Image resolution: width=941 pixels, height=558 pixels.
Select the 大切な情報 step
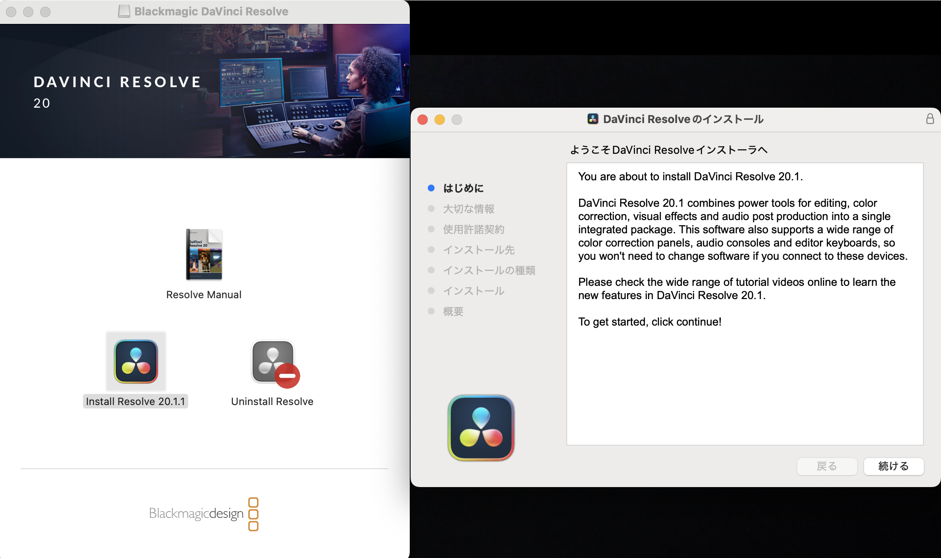click(x=468, y=209)
